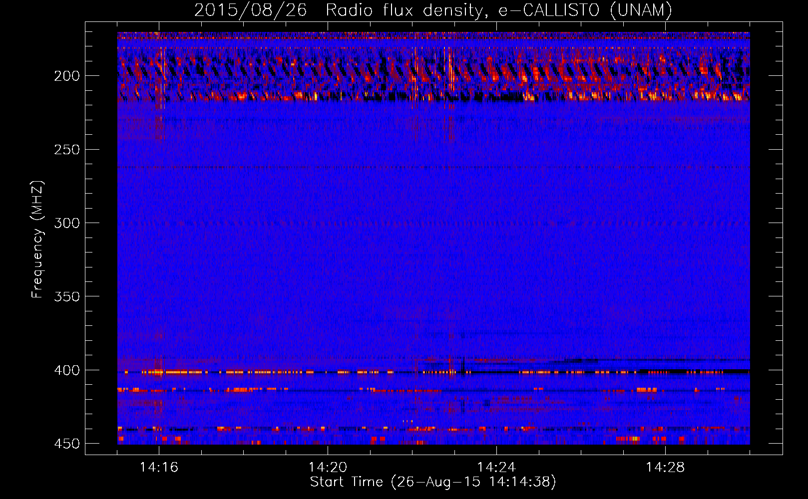Image resolution: width=808 pixels, height=499 pixels.
Task: Click the 200 frequency tick label
Action: (67, 76)
